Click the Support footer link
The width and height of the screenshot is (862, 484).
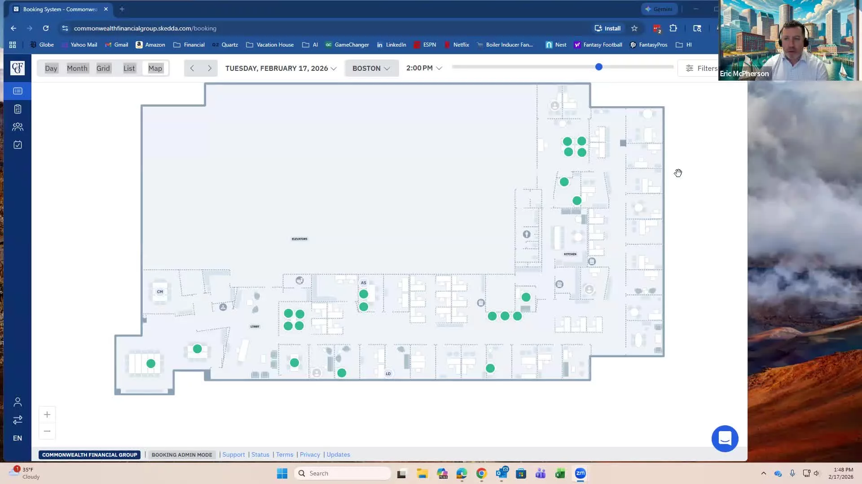(233, 454)
